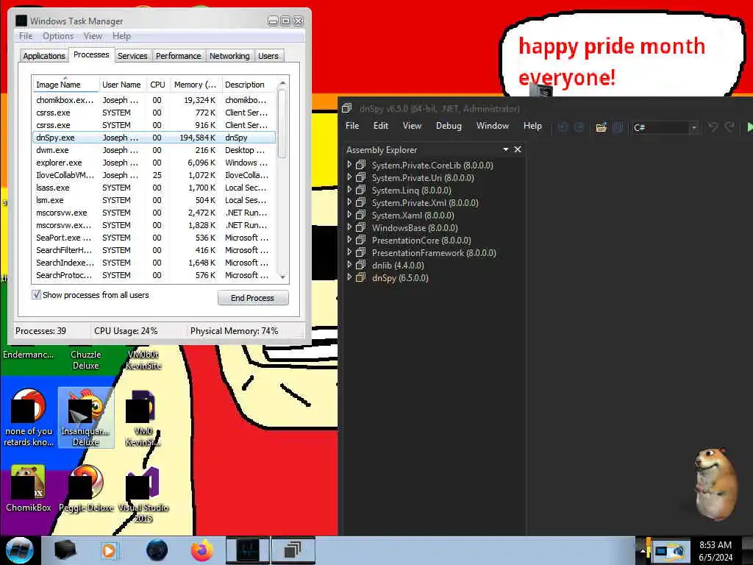Viewport: 753px width, 565px height.
Task: Expand System.Private.Xml assembly node
Action: [x=349, y=202]
